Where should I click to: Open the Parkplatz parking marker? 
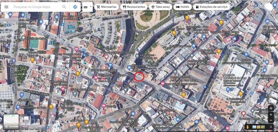[x=14, y=61]
